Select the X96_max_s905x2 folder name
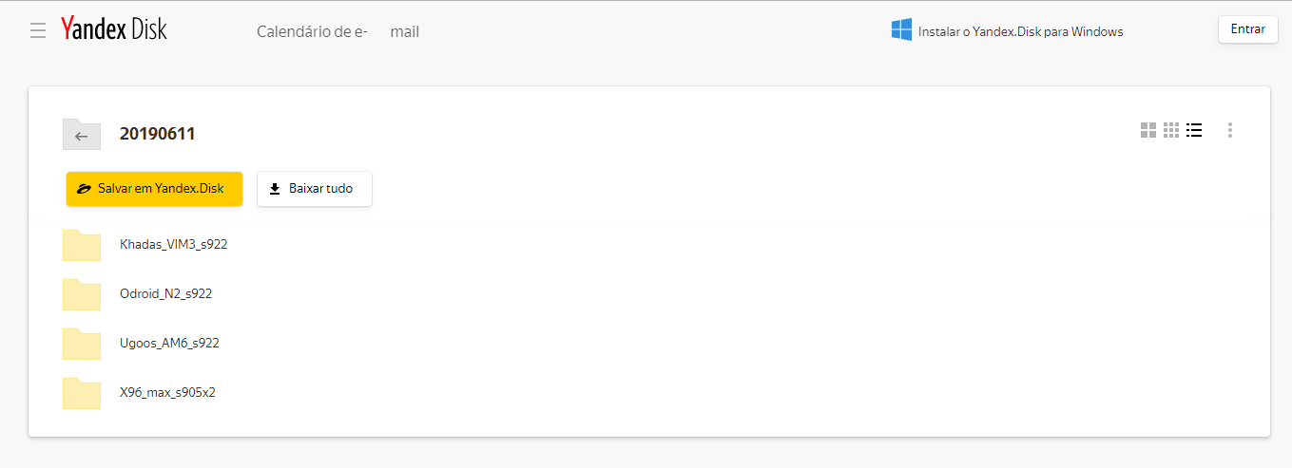The width and height of the screenshot is (1292, 468). (167, 392)
